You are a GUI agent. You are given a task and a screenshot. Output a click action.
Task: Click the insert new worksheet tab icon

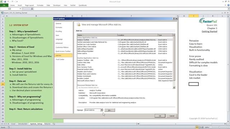(x=54, y=124)
